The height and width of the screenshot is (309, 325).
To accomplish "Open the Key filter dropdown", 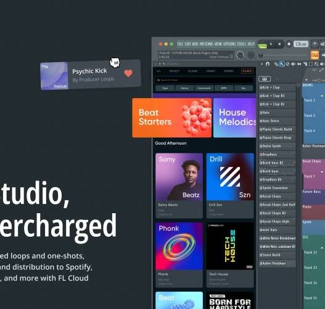I will (x=244, y=88).
